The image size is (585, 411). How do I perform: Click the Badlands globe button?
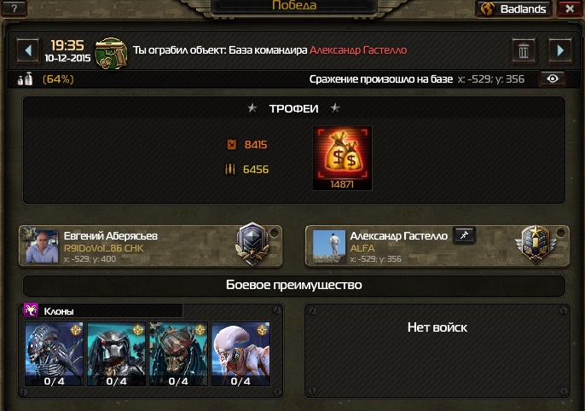(514, 9)
